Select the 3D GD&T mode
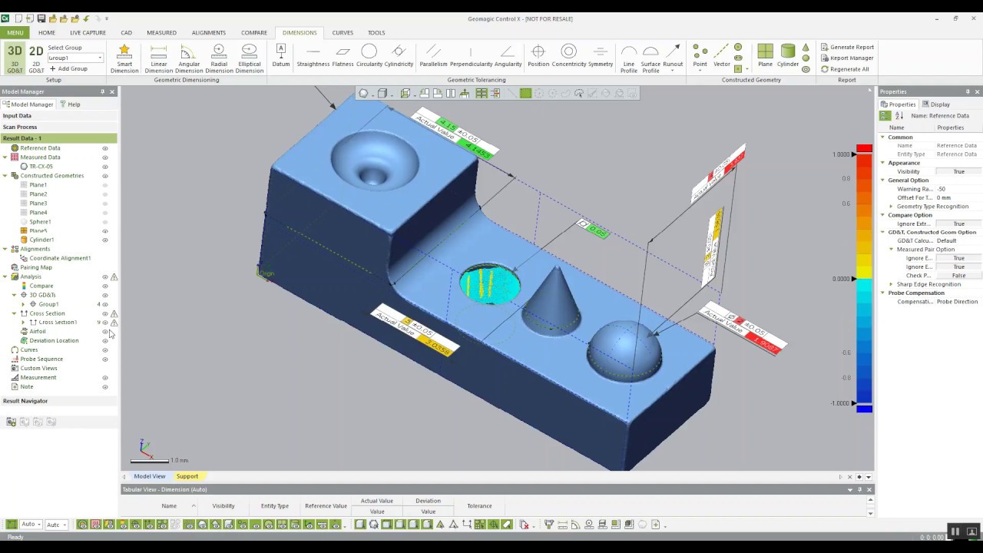 15,58
